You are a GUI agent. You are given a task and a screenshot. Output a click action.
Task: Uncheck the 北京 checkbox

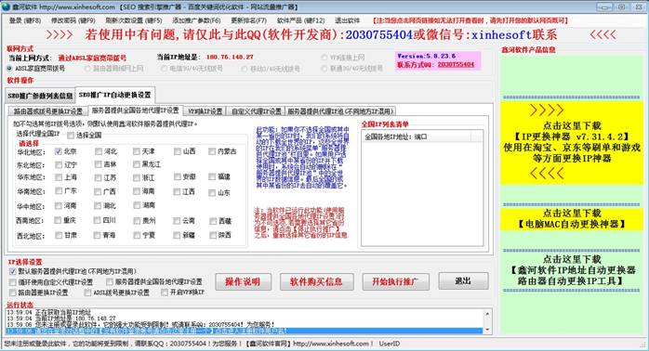(59, 151)
